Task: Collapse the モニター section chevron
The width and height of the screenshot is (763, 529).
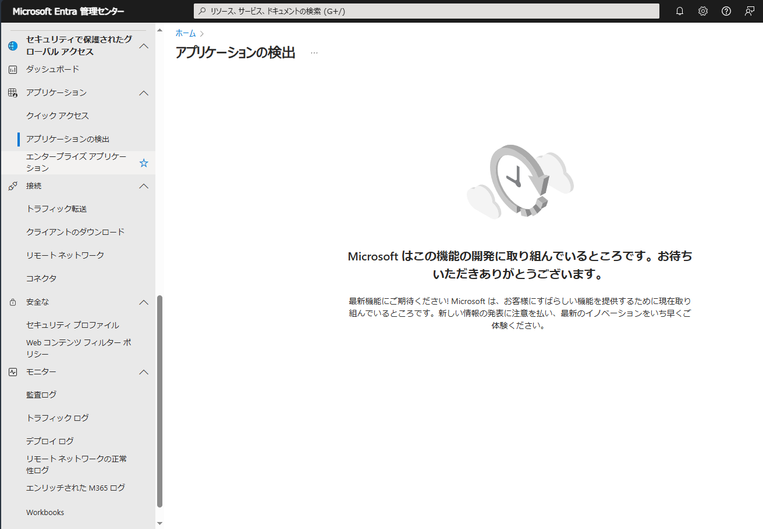Action: [144, 372]
